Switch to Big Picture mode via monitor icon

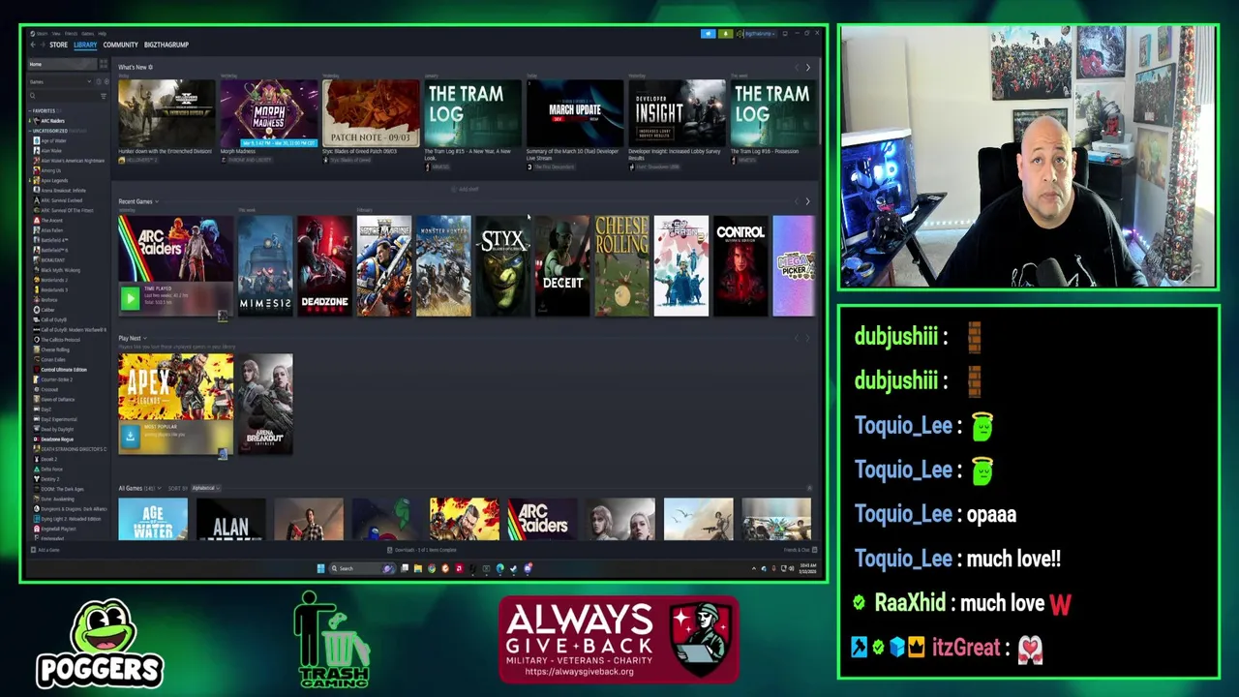pyautogui.click(x=785, y=33)
